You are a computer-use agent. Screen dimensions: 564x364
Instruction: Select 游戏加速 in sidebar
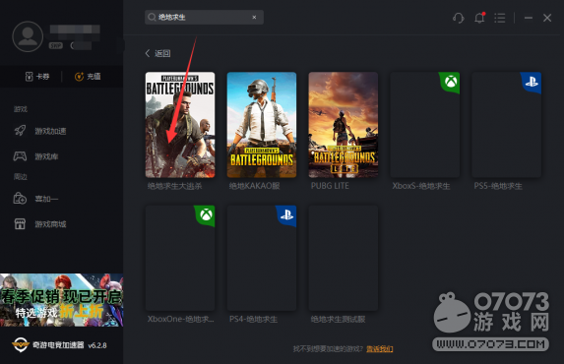(x=40, y=131)
